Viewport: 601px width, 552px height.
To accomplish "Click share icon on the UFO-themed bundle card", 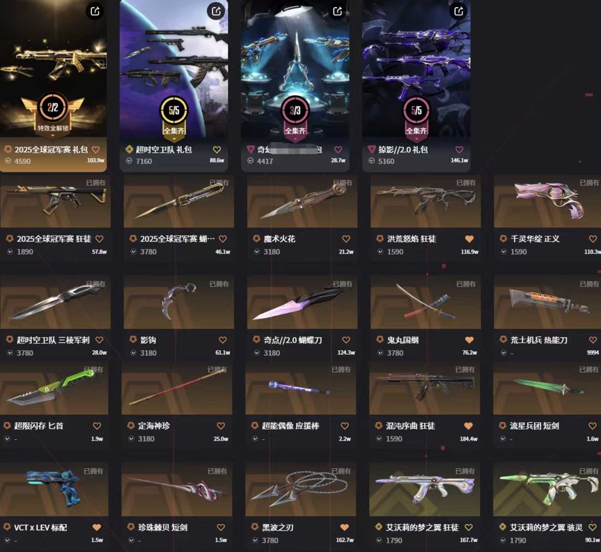I will coord(337,11).
